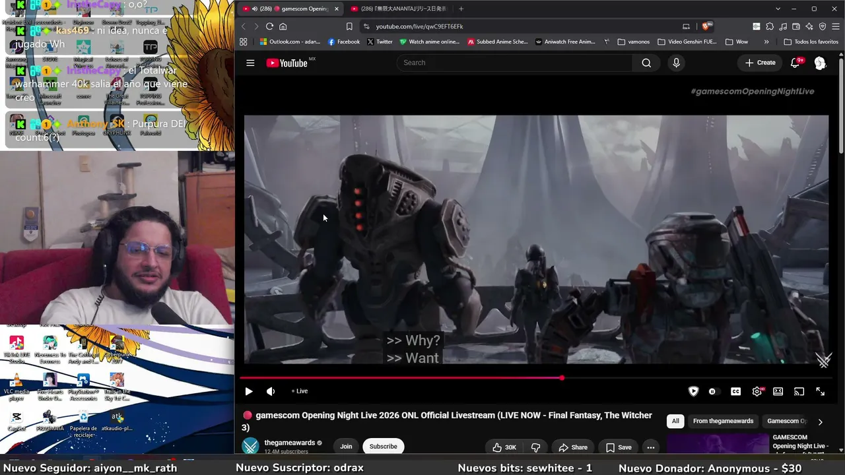Open the Facebook bookmark
Screen dimensions: 845x475
tap(344, 42)
